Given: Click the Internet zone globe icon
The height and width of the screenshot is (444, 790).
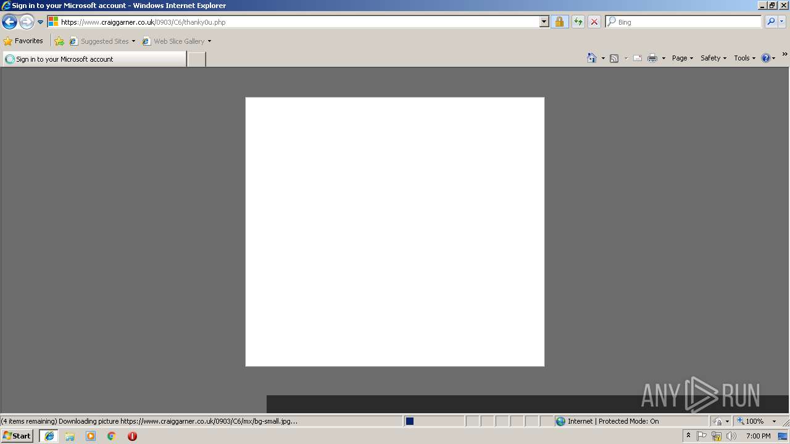Looking at the screenshot, I should pyautogui.click(x=560, y=421).
